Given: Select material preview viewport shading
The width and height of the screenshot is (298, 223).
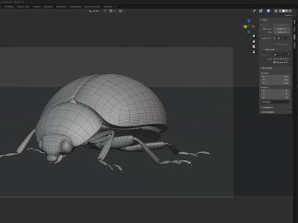Looking at the screenshot, I should [287, 11].
